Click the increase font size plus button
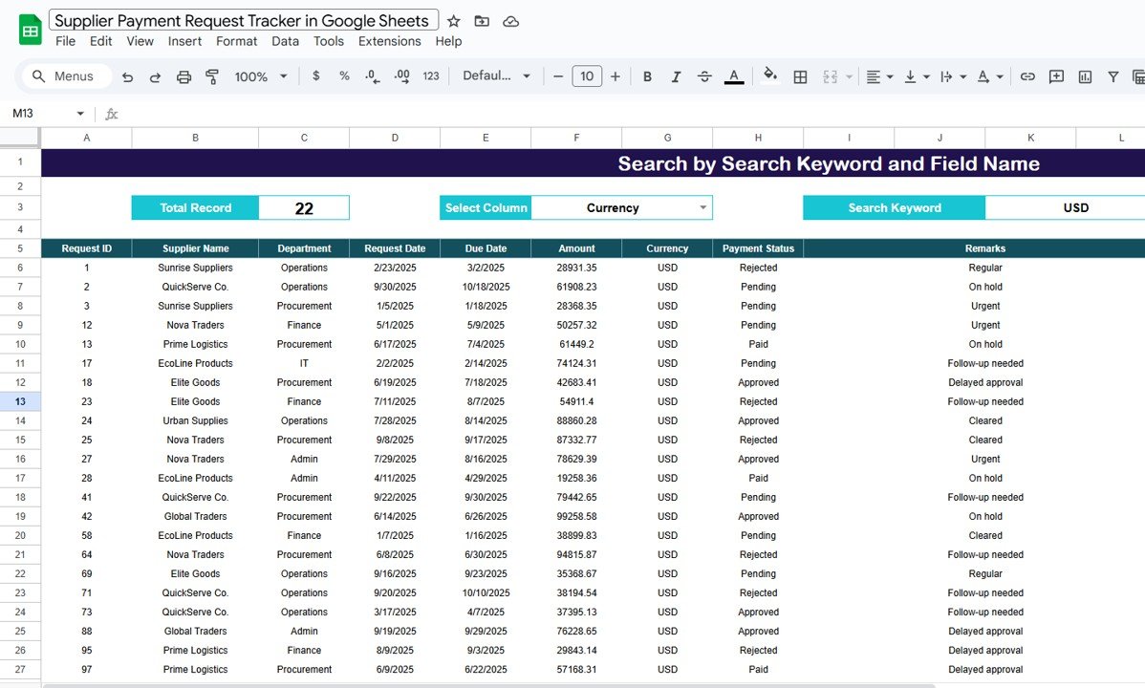This screenshot has height=688, width=1145. point(615,76)
